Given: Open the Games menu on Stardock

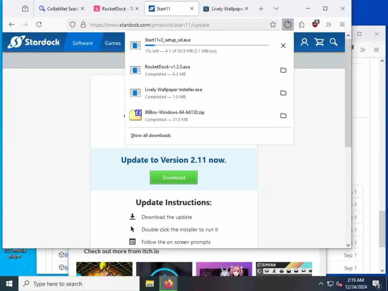Looking at the screenshot, I should (113, 43).
